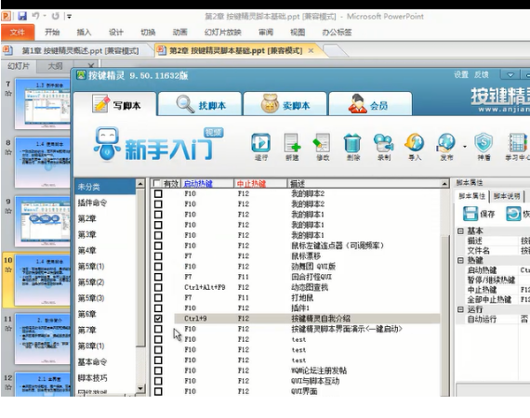Collapse the 运行 property group
Viewport: 530px width, 418px height.
[x=460, y=309]
